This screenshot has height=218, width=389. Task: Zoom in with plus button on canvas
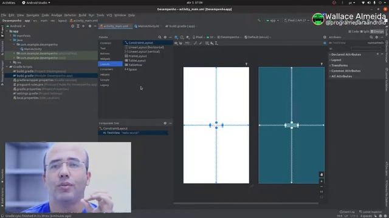(x=322, y=181)
